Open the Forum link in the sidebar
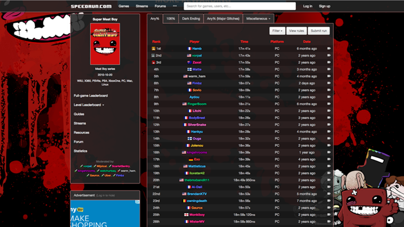The height and width of the screenshot is (227, 404). pyautogui.click(x=78, y=142)
